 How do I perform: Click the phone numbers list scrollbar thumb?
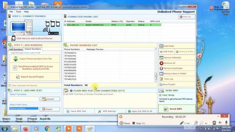coord(156,76)
